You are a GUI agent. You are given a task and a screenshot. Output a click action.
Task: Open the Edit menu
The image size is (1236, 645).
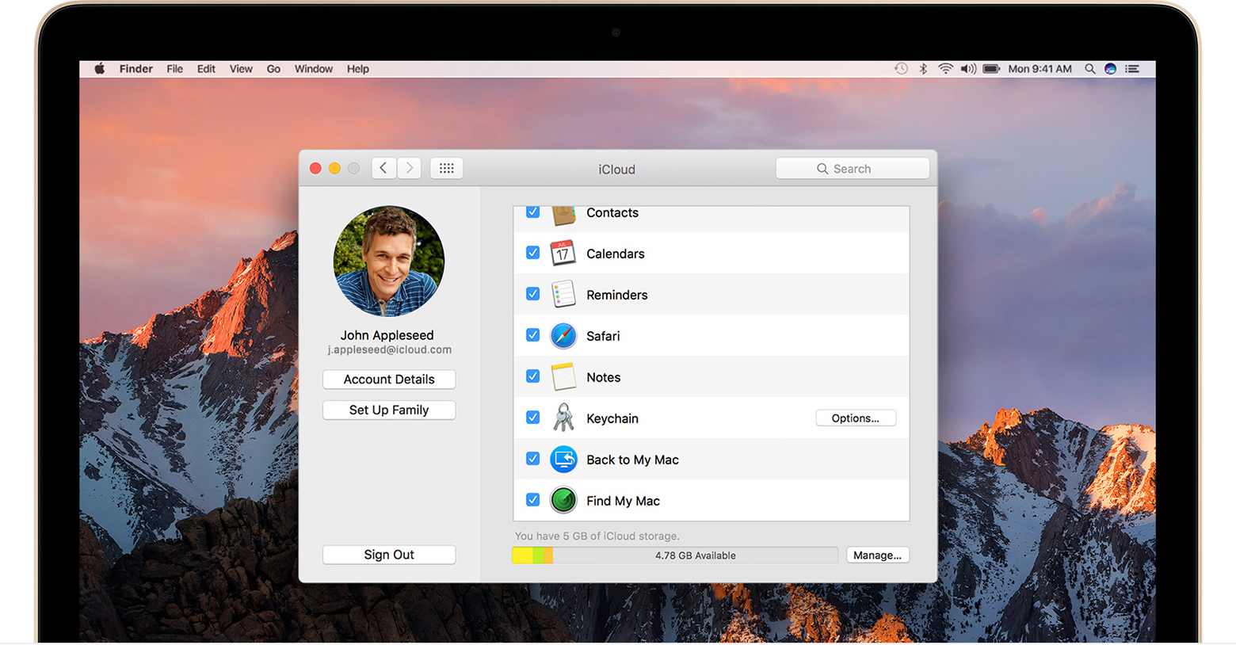(x=206, y=69)
